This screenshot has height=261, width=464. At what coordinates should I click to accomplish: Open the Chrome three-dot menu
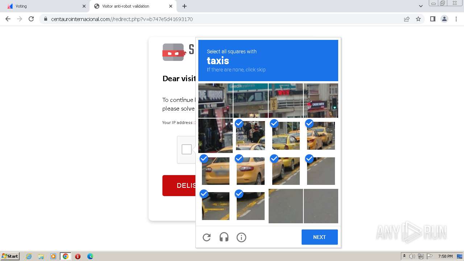(456, 19)
